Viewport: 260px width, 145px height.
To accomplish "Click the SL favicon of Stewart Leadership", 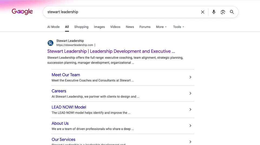I will [51, 43].
